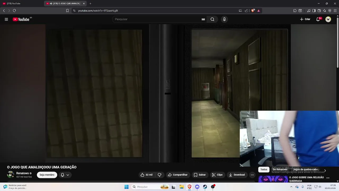
Task: Open options for the recommended video
Action: click(x=328, y=178)
